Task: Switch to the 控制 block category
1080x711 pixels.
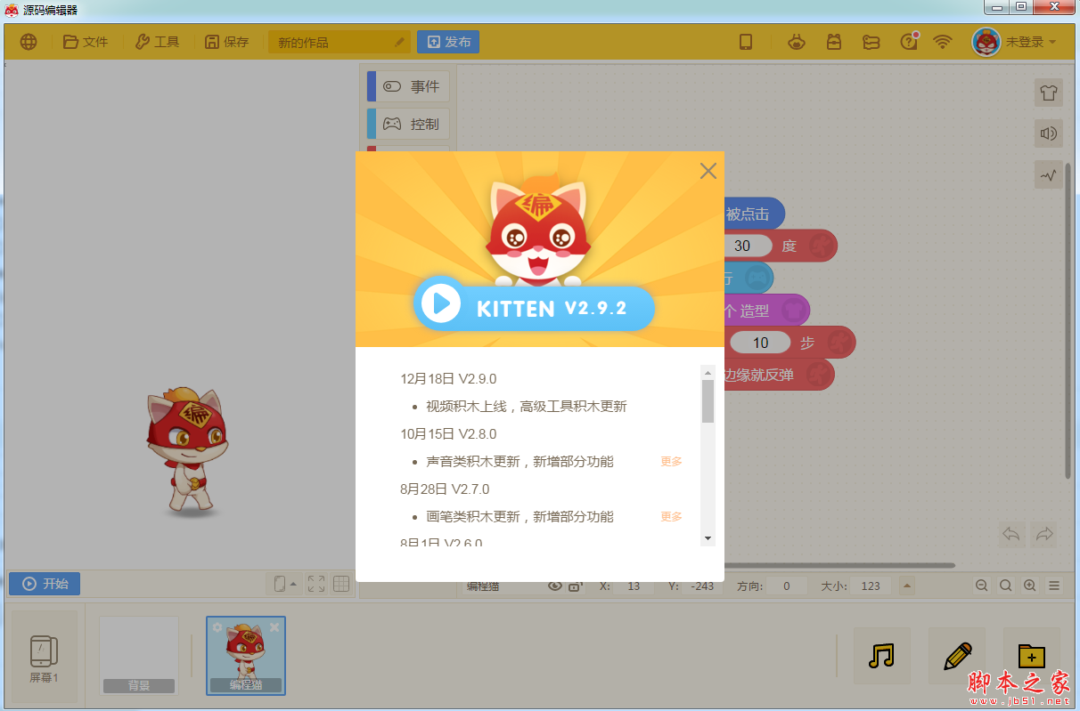Action: [414, 124]
